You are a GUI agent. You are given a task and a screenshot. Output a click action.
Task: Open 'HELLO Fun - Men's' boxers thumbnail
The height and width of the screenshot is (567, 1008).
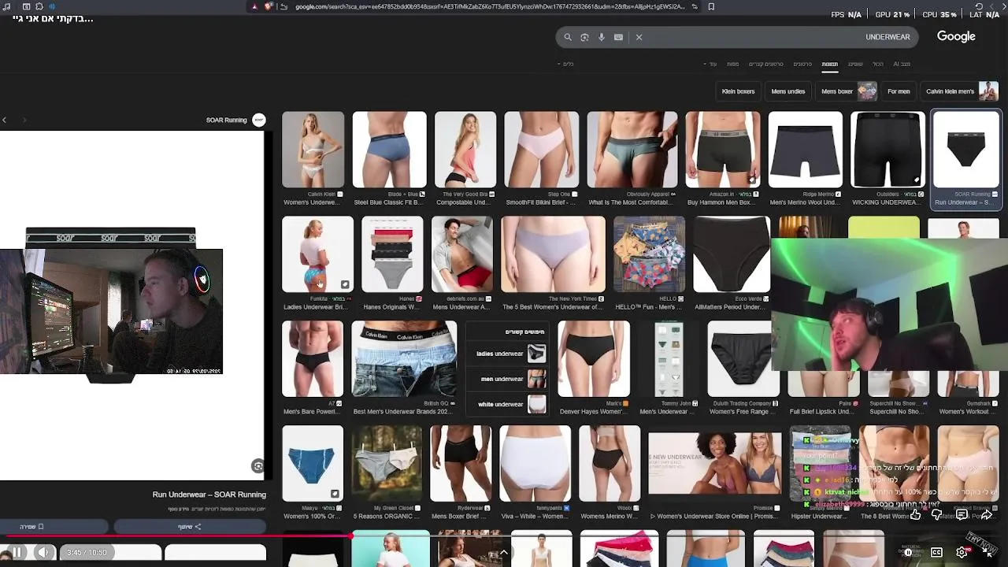tap(649, 254)
